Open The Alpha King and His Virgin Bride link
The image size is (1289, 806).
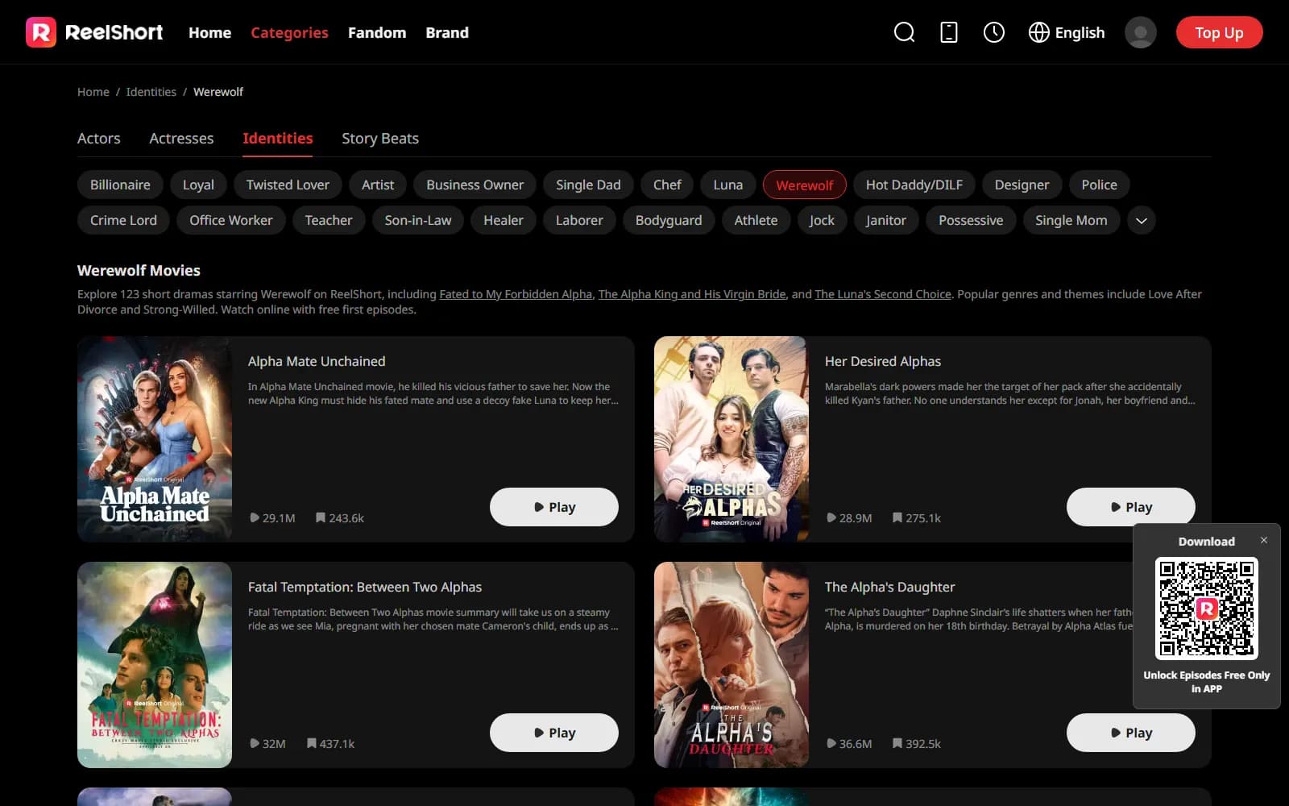tap(692, 294)
